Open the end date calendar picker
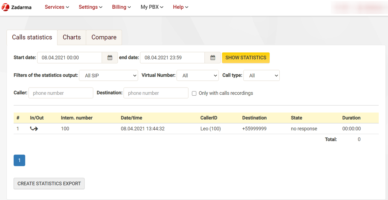This screenshot has height=200, width=388. tap(213, 58)
